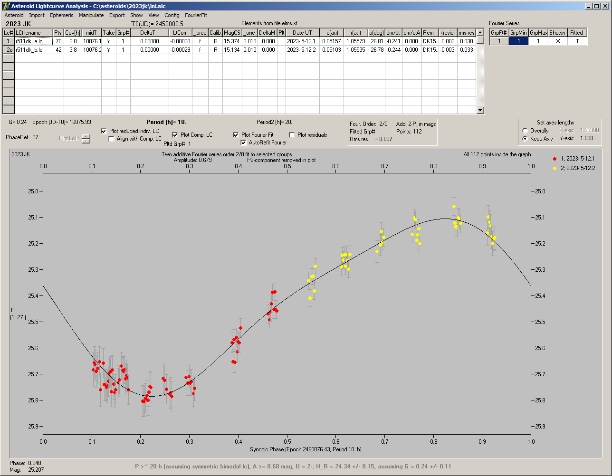Screen dimensions: 612x476
Task: Click the LCfilename column header
Action: tap(34, 33)
